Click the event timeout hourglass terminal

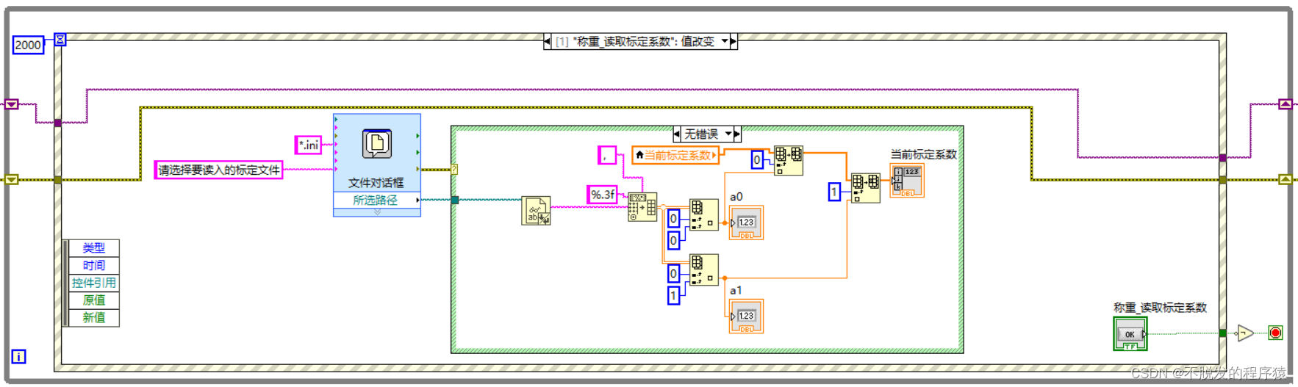pos(60,39)
